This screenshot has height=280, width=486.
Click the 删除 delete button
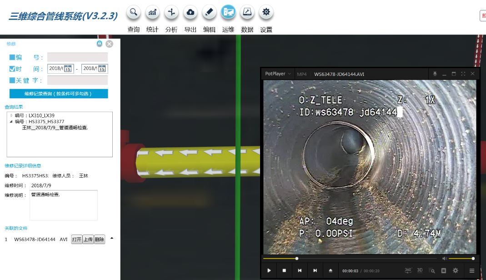click(x=100, y=240)
